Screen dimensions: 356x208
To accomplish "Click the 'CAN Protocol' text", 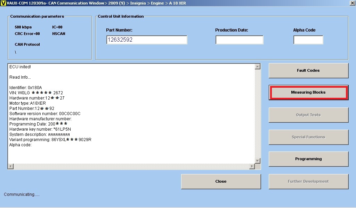I will coord(27,45).
